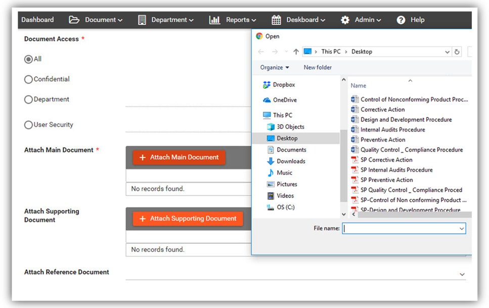The height and width of the screenshot is (308, 489).
Task: Select the All document access radio
Action: click(x=28, y=59)
